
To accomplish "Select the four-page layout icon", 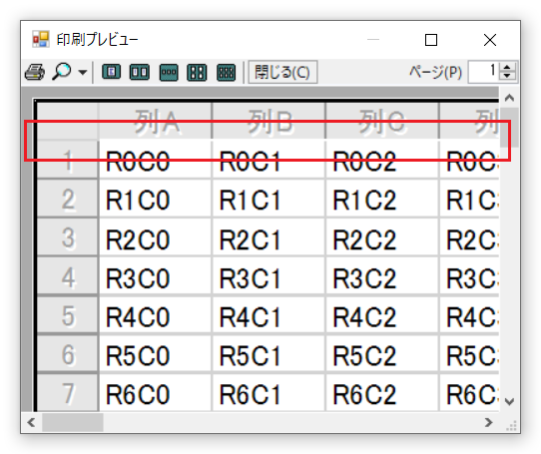I will click(x=197, y=73).
